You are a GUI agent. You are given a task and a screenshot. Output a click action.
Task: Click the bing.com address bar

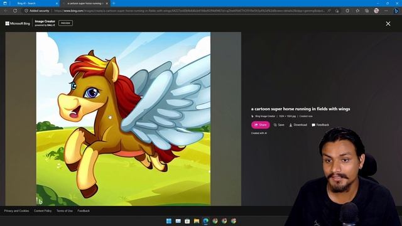[x=190, y=11]
